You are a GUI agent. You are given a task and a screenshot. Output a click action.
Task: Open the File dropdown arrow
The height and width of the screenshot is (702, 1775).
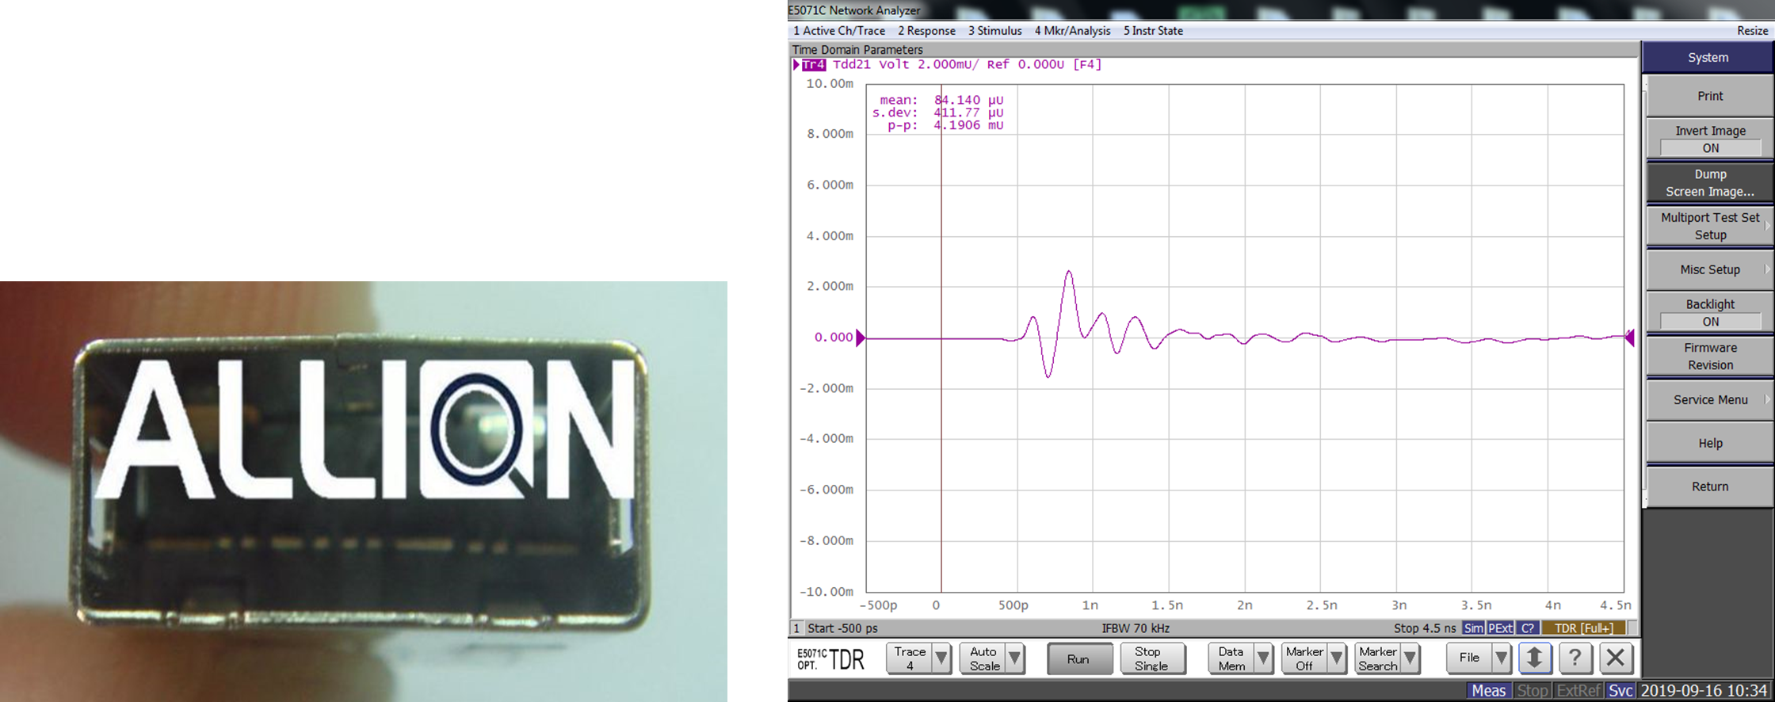(1501, 658)
